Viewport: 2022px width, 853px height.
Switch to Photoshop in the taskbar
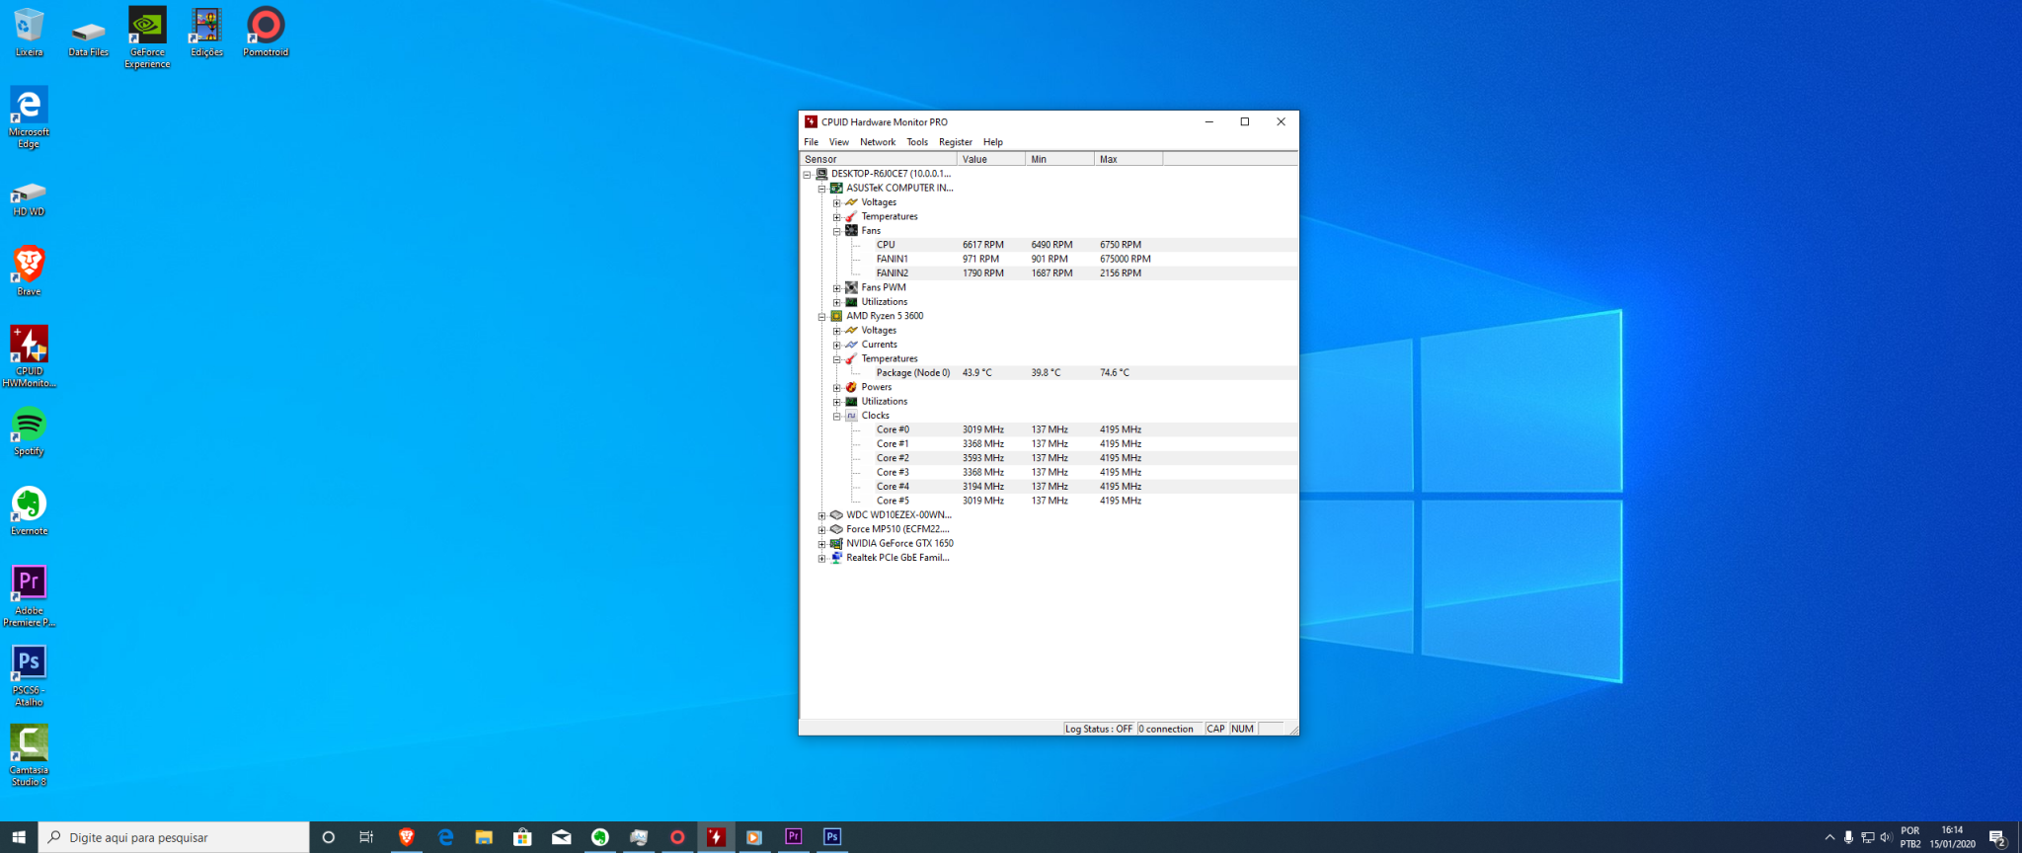point(832,837)
